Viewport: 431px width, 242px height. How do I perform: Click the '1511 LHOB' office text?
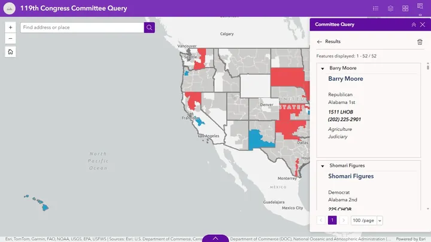coord(341,112)
